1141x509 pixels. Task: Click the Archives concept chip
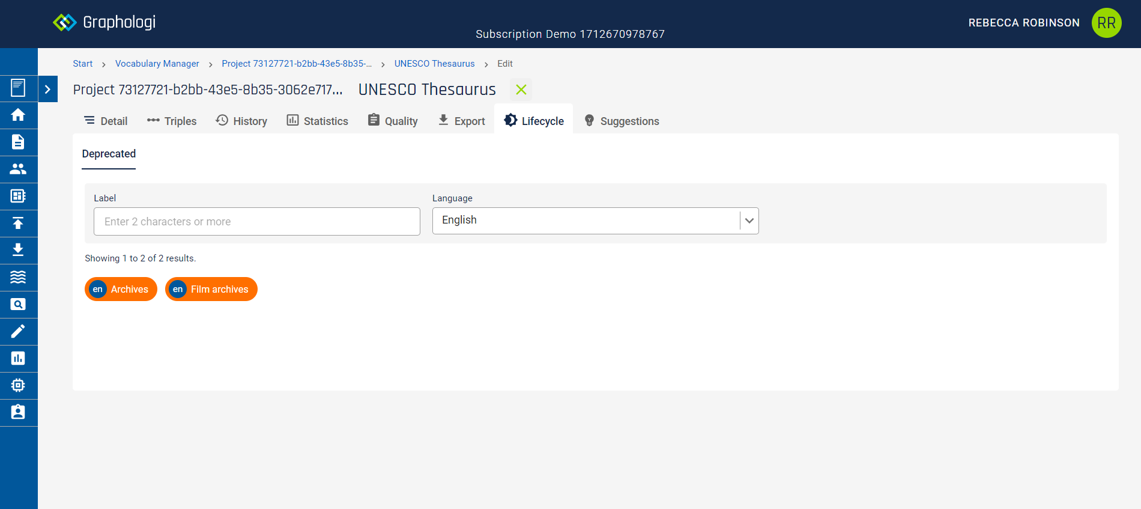(121, 289)
